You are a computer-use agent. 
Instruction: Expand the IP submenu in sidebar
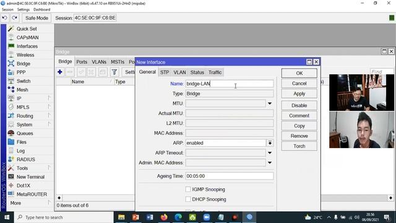49,98
